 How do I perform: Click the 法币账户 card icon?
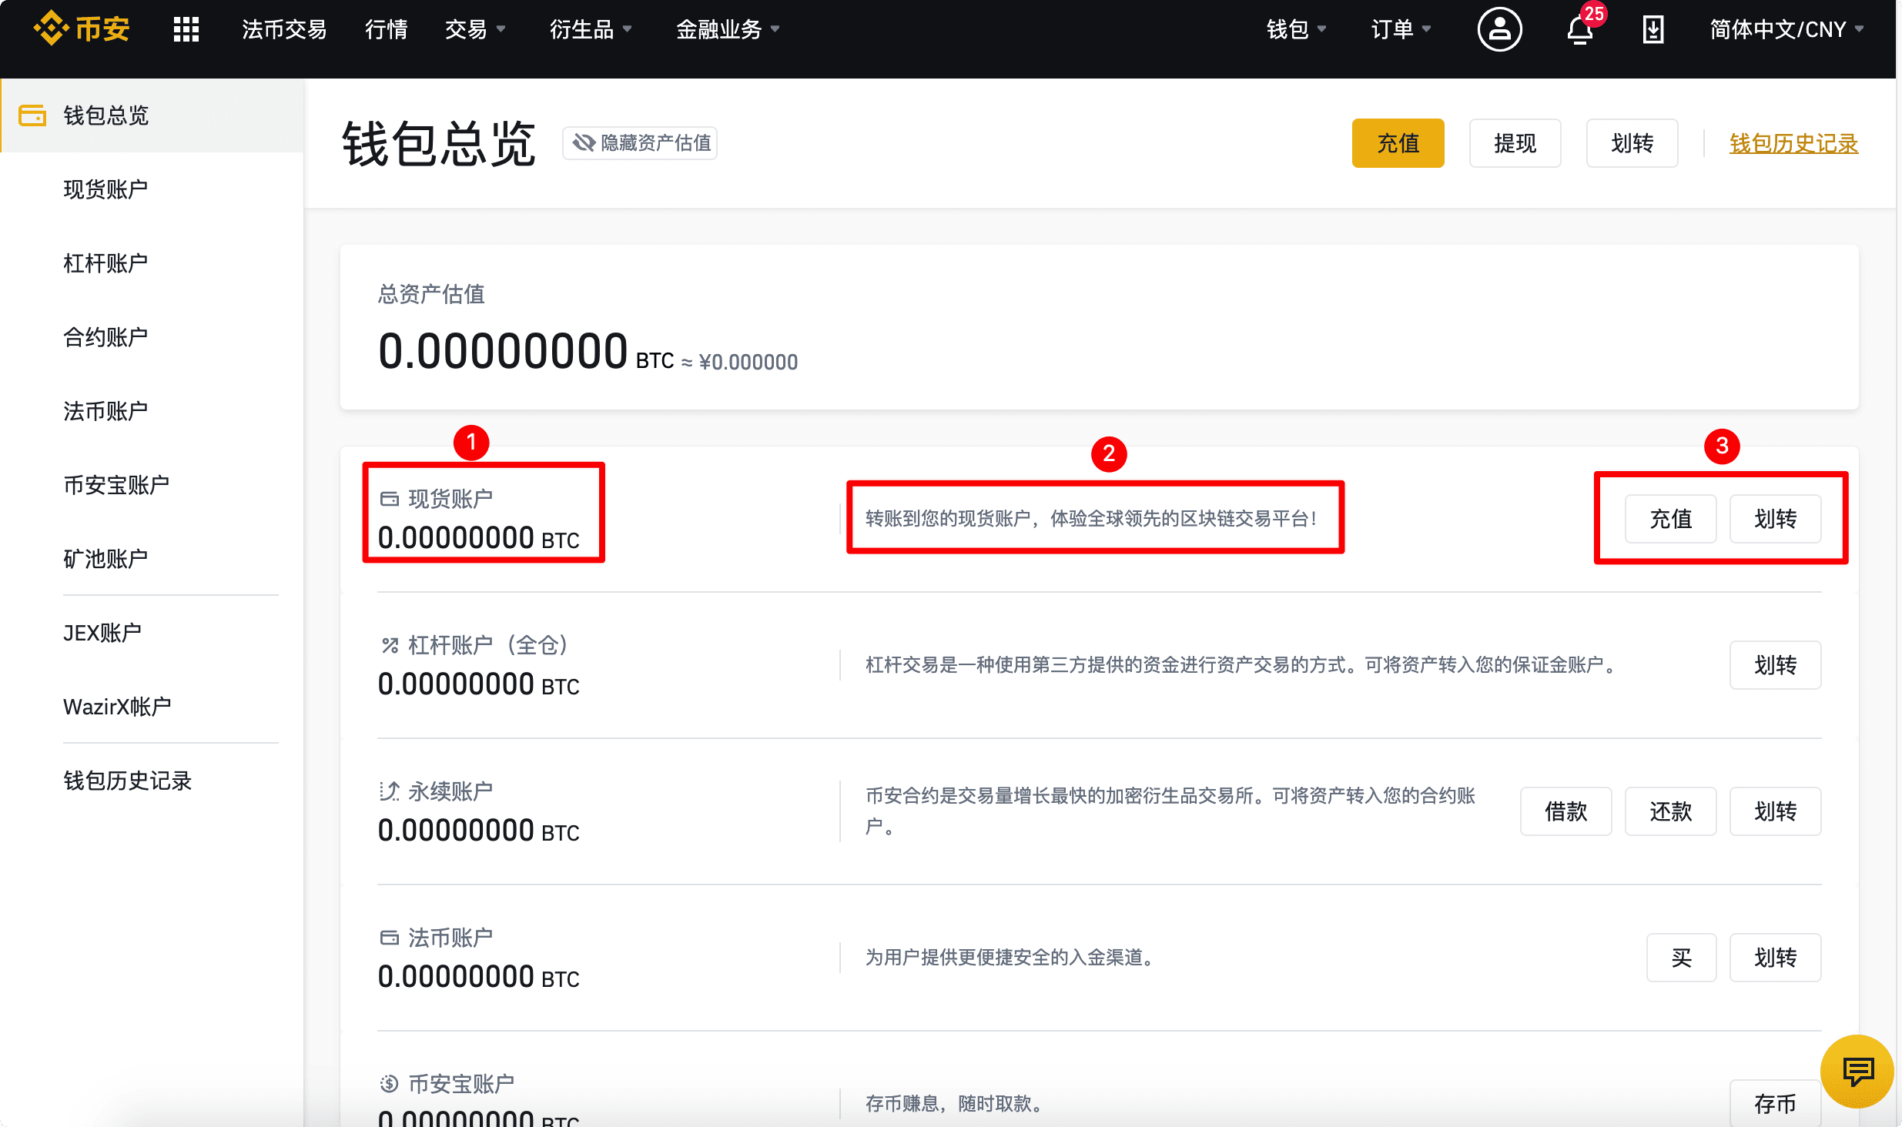tap(390, 938)
